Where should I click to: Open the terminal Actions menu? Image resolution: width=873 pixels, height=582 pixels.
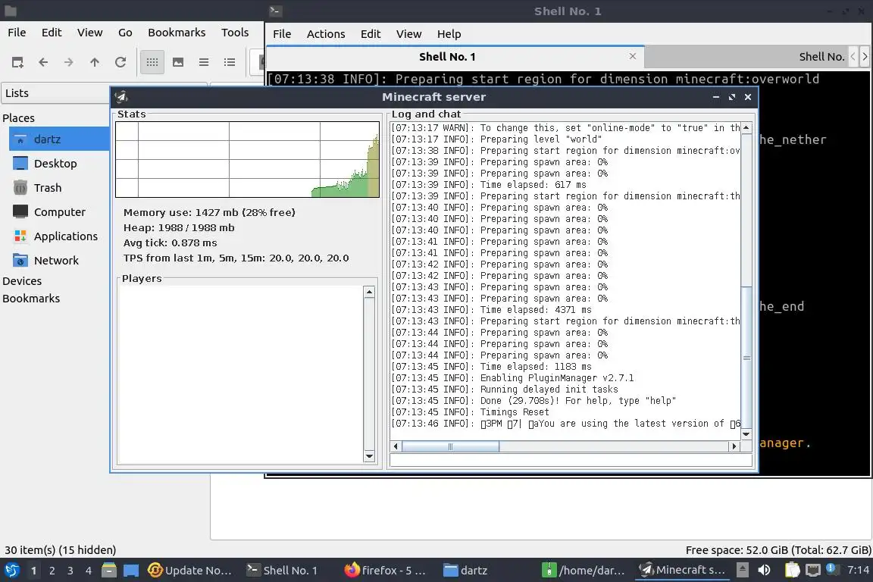(326, 34)
